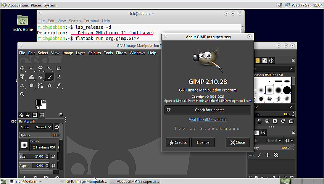Open layer mode group switch dropdown

290,140
